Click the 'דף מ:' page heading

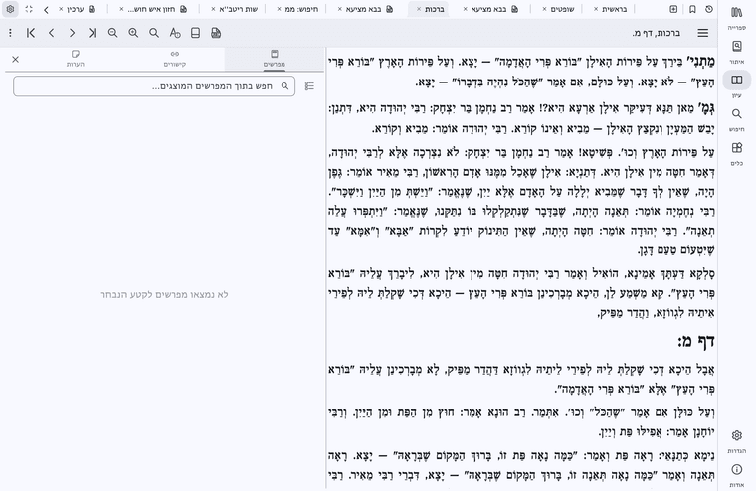point(695,342)
